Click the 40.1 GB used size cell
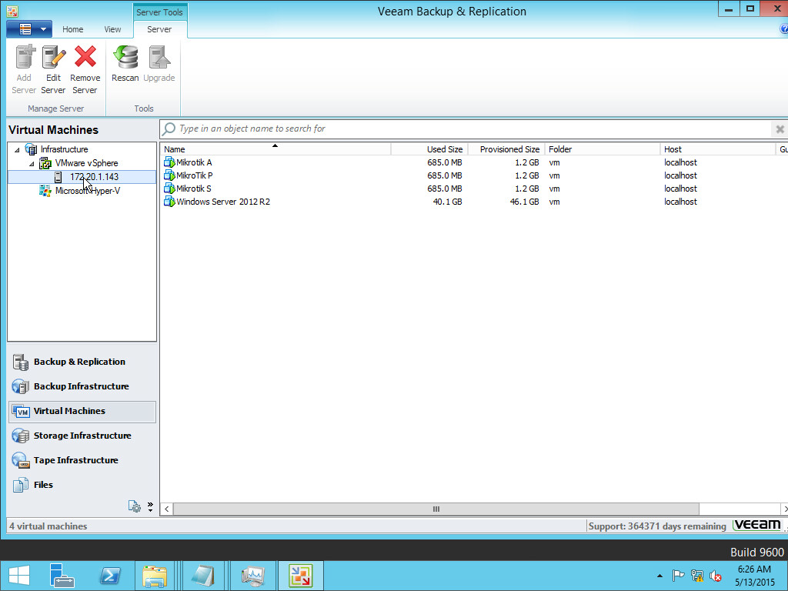Screen dimensions: 788x591 447,202
